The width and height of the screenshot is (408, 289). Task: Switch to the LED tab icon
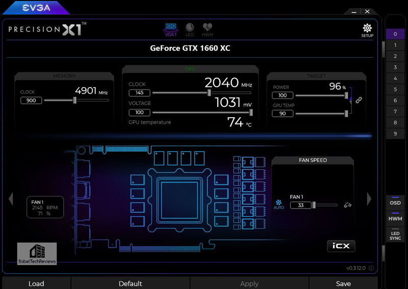(190, 30)
